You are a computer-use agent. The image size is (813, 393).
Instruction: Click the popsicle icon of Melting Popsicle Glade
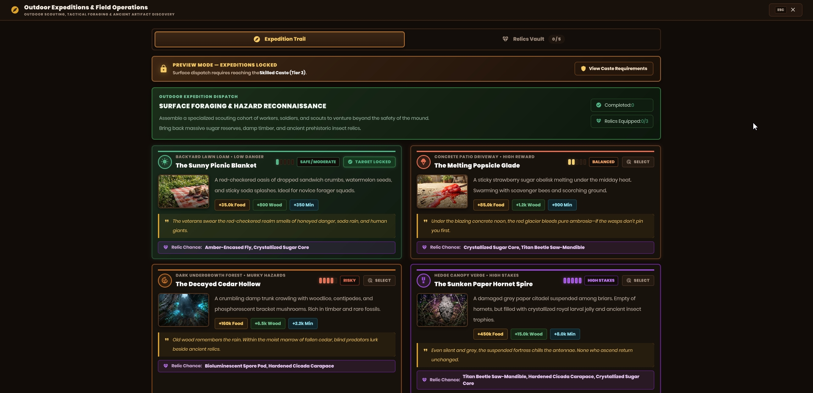coord(423,162)
